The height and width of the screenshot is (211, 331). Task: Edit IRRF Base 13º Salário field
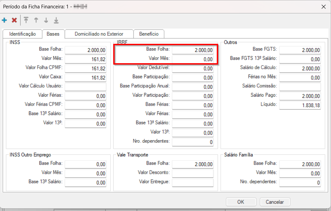pyautogui.click(x=193, y=124)
